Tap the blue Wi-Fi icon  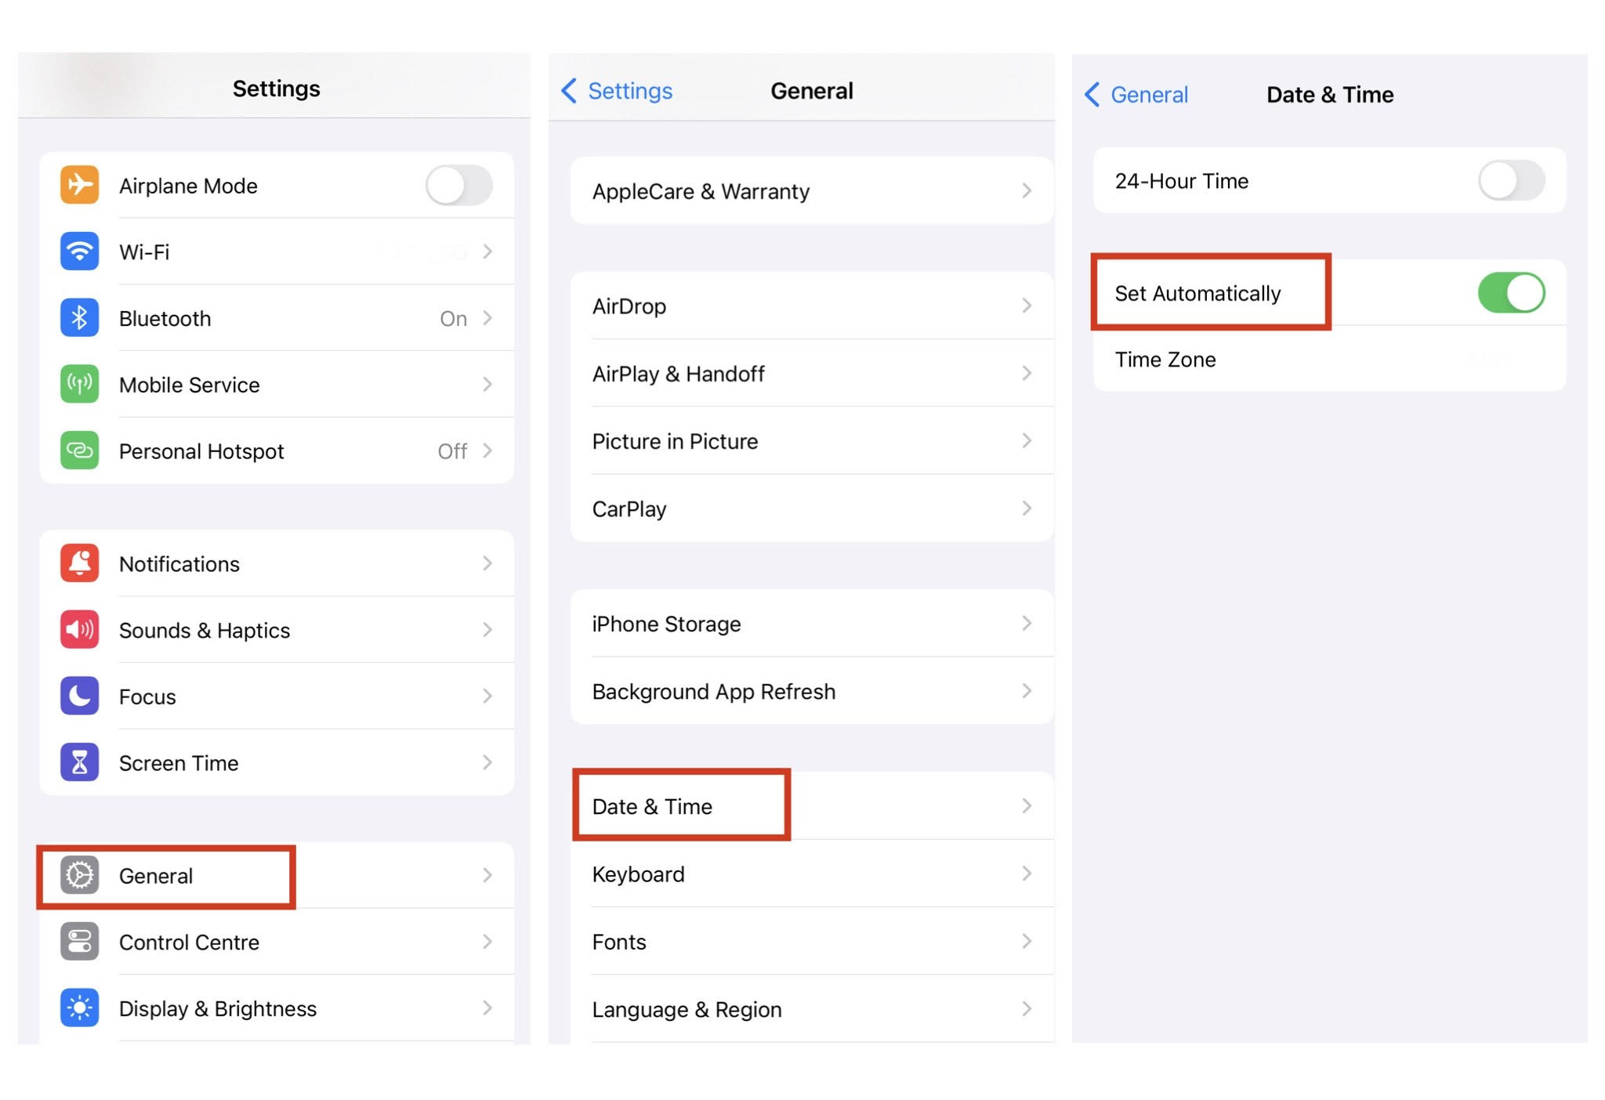coord(79,251)
